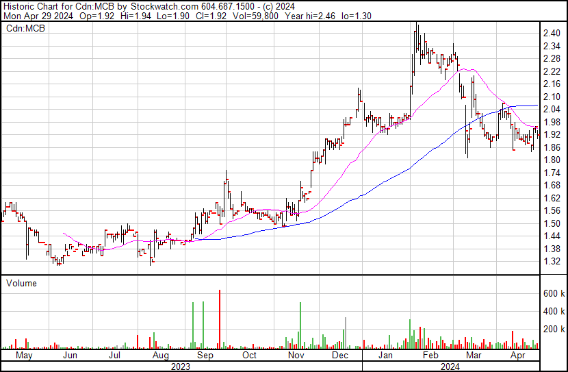Click the 2.40 price axis label
This screenshot has height=372, width=568.
point(552,34)
